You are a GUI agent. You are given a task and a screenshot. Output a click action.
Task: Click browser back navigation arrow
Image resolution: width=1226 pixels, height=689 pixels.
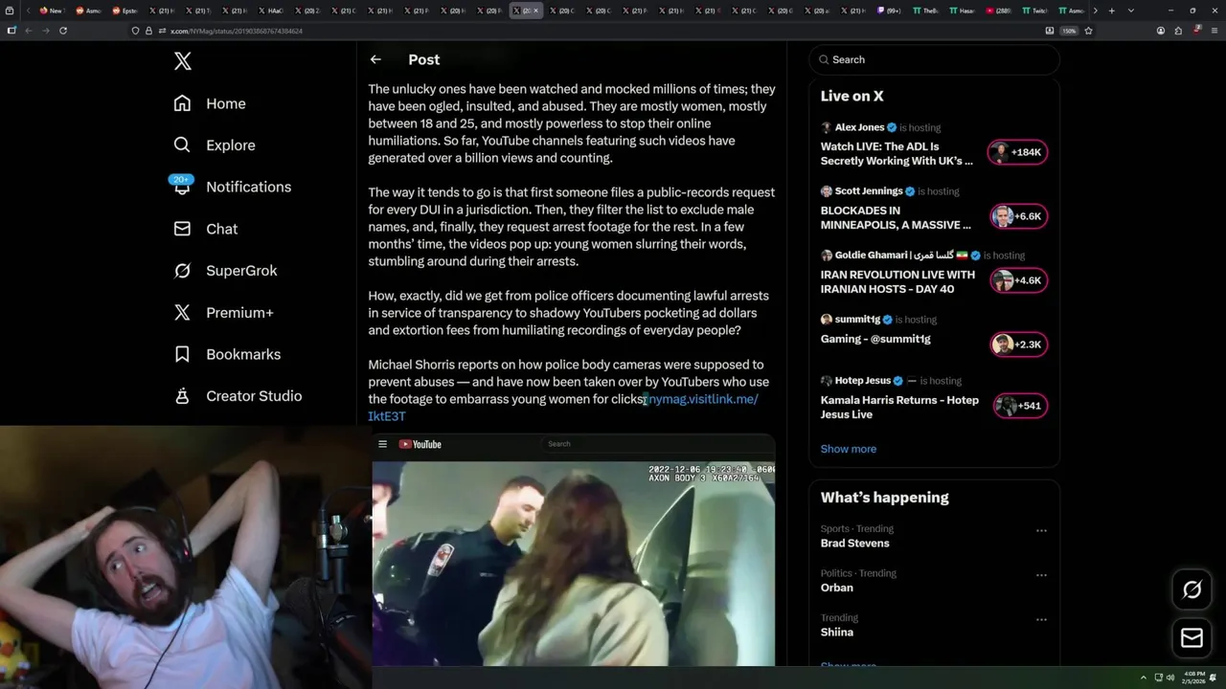(28, 31)
